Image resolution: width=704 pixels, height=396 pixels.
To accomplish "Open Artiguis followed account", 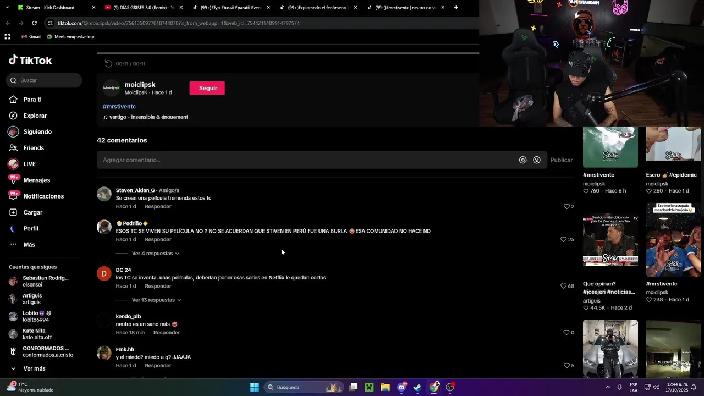I will (x=25, y=299).
